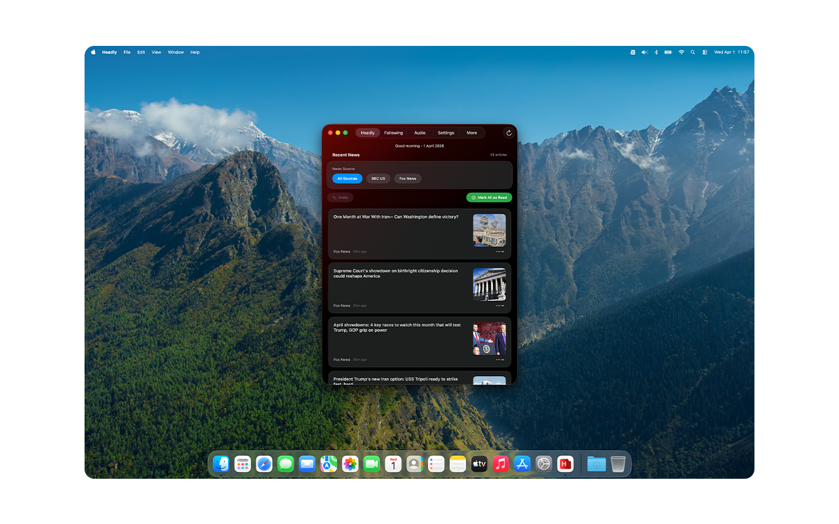This screenshot has width=839, height=524.
Task: Open Finder from the dock
Action: [x=222, y=464]
